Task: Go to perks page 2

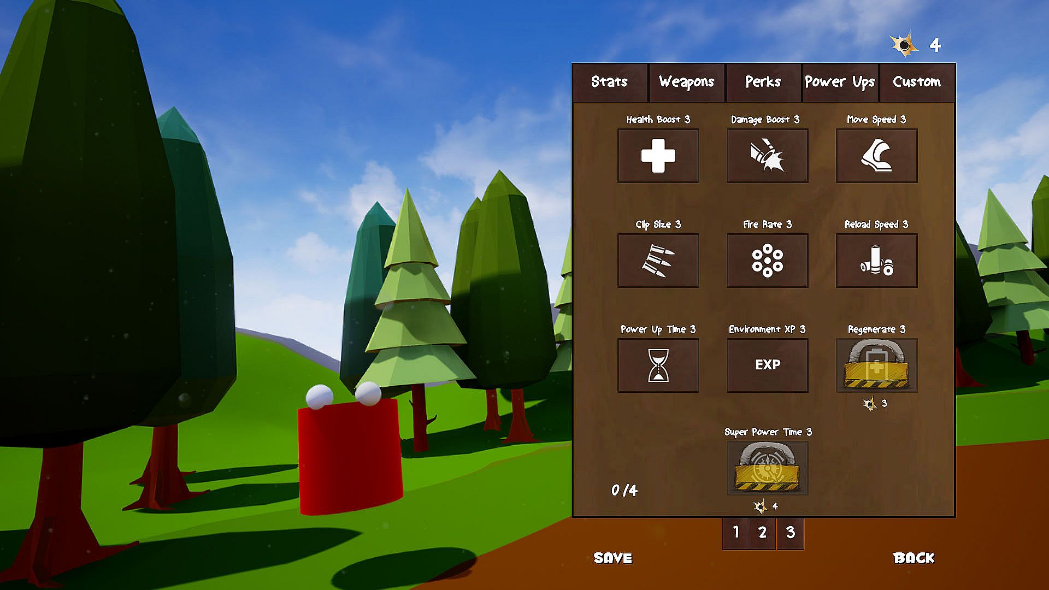Action: tap(763, 533)
